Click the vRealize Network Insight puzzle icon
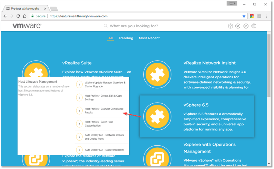This screenshot has width=274, height=169. tap(157, 74)
